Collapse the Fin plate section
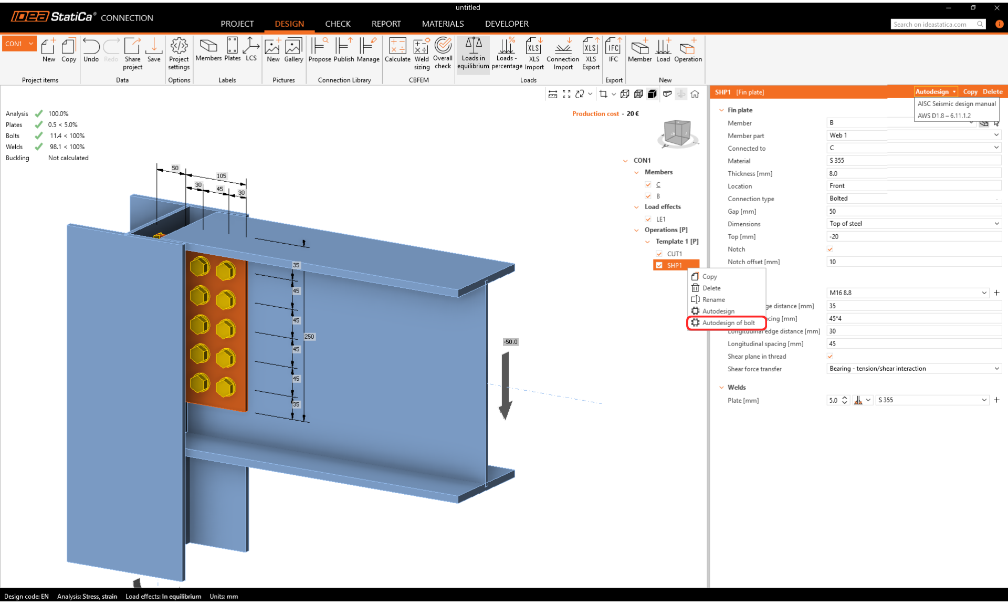The height and width of the screenshot is (604, 1008). click(721, 110)
